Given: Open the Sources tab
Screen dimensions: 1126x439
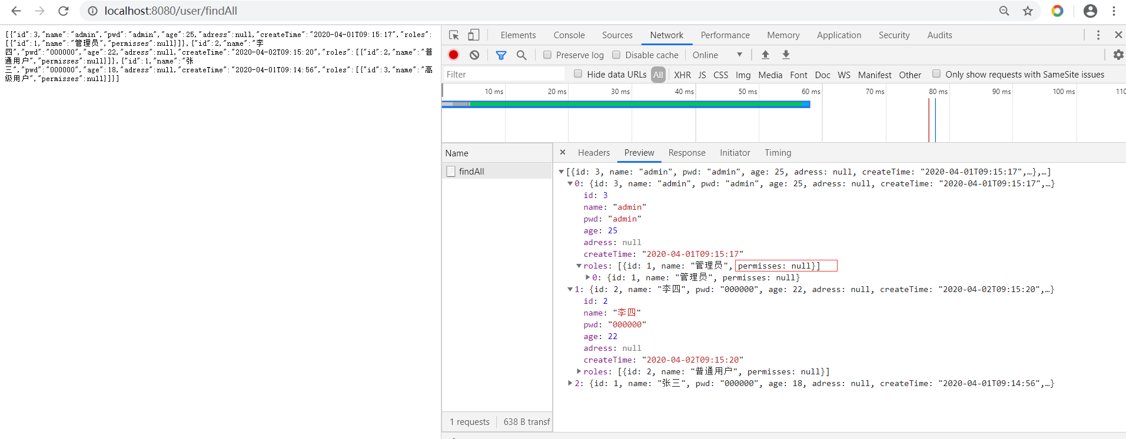Looking at the screenshot, I should tap(617, 35).
